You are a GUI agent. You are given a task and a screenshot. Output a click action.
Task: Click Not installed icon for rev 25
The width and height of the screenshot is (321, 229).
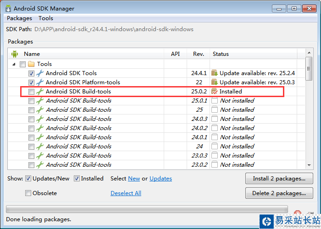tap(215, 110)
